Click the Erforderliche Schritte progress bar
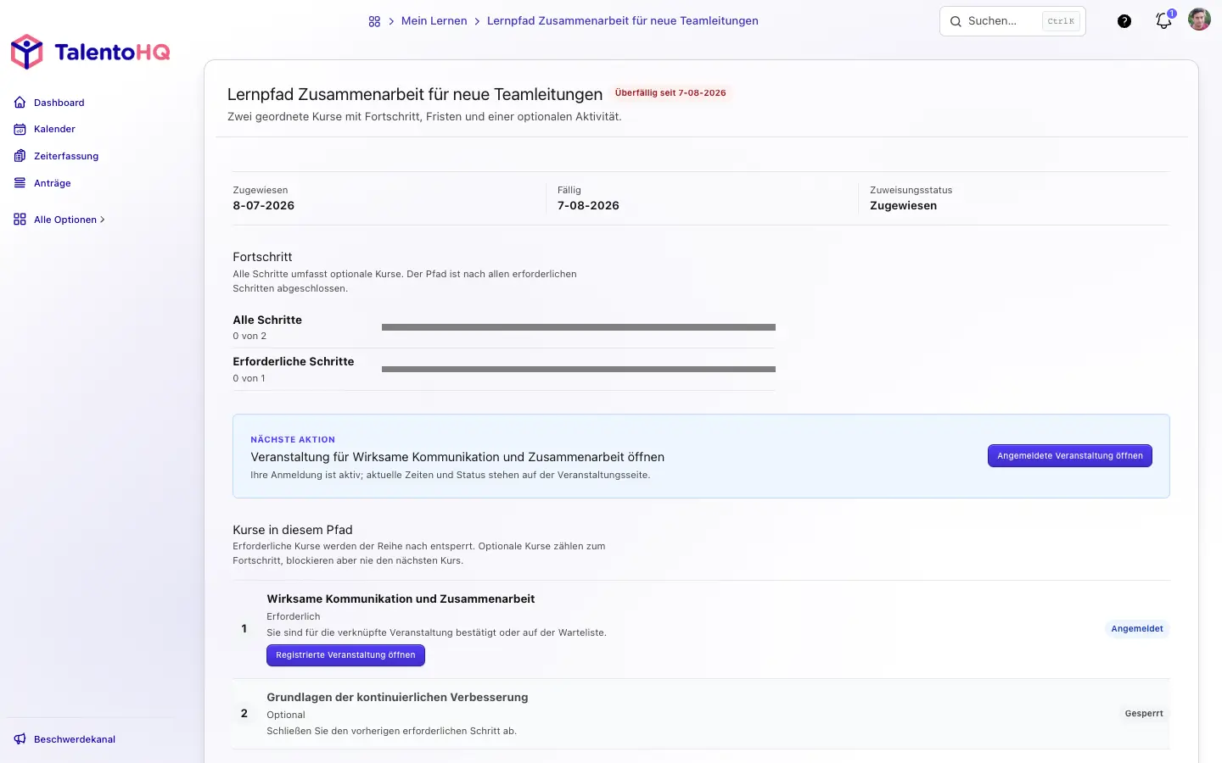The width and height of the screenshot is (1222, 763). tap(579, 370)
